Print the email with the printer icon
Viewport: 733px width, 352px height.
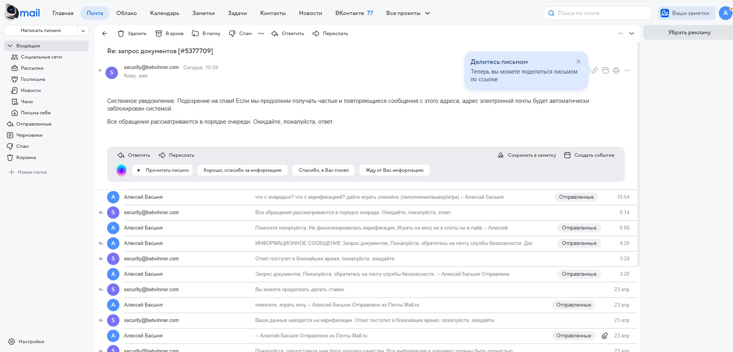click(616, 70)
